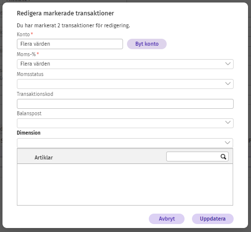This screenshot has height=232, width=251.
Task: Sort by the Artiklar column header
Action: 44,157
